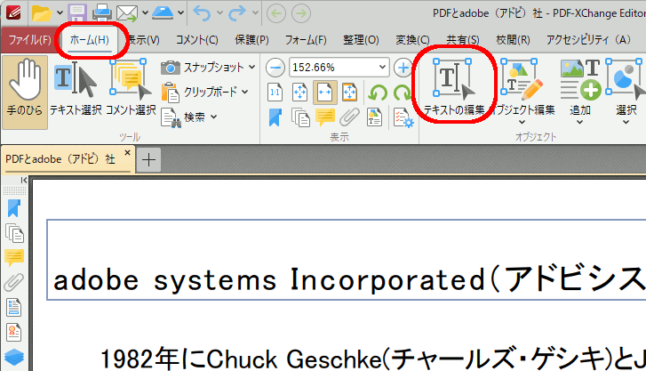The image size is (646, 371).
Task: Click the Save floppy disk icon
Action: pyautogui.click(x=77, y=13)
